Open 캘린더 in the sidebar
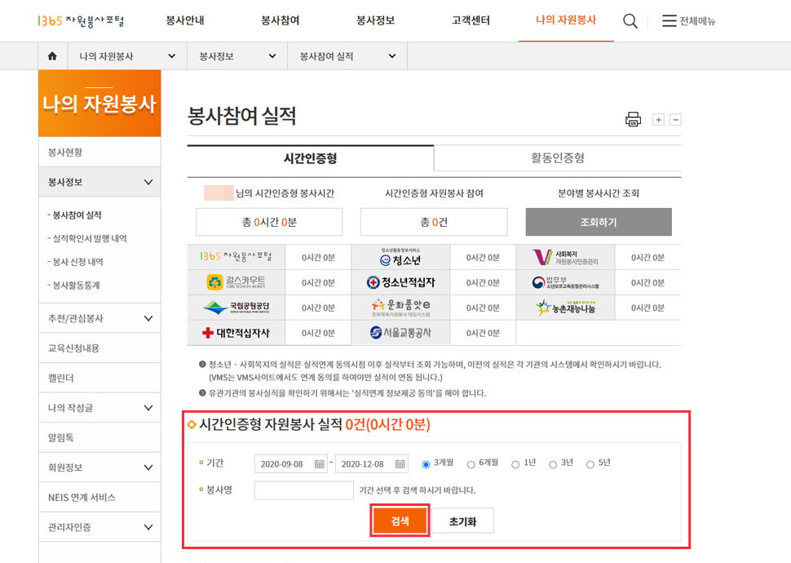The image size is (791, 563). point(99,378)
